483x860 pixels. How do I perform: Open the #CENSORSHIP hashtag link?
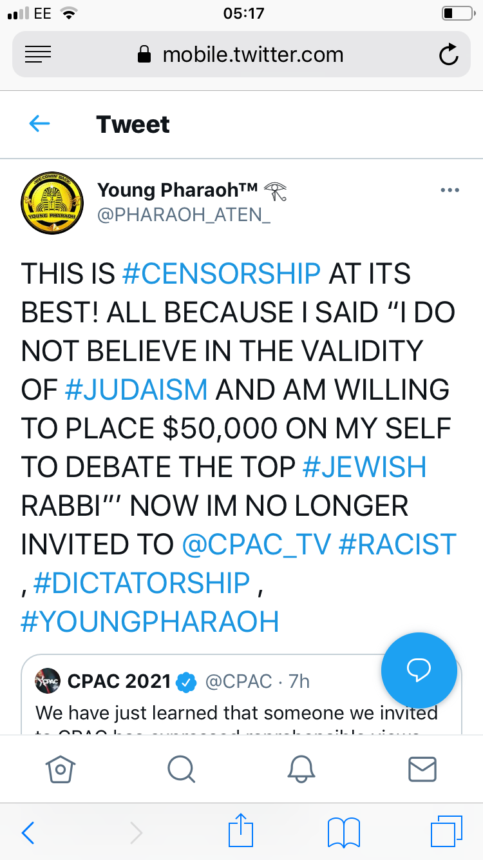222,274
